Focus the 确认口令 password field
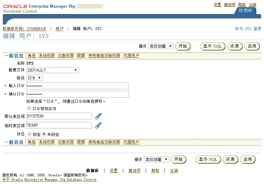 click(77, 94)
